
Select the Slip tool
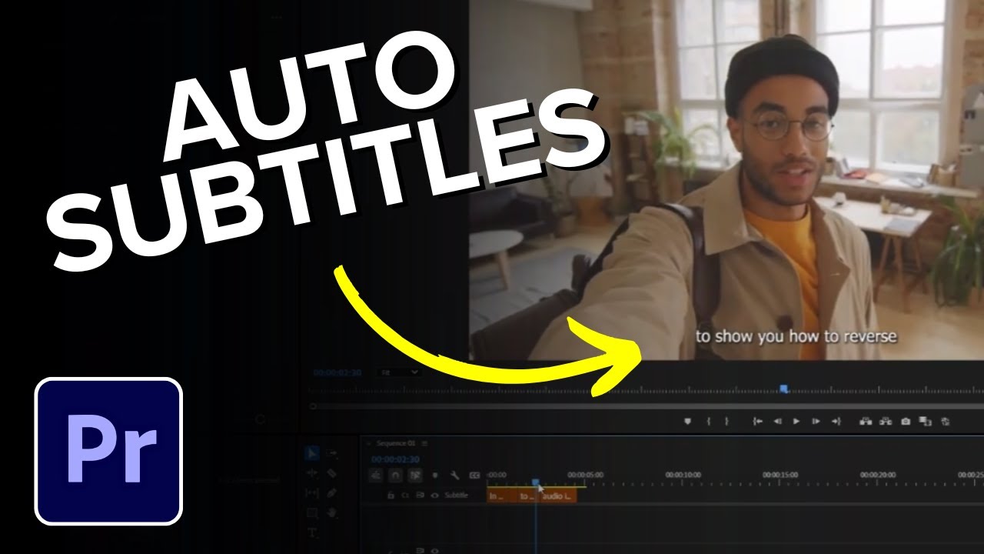[x=311, y=493]
